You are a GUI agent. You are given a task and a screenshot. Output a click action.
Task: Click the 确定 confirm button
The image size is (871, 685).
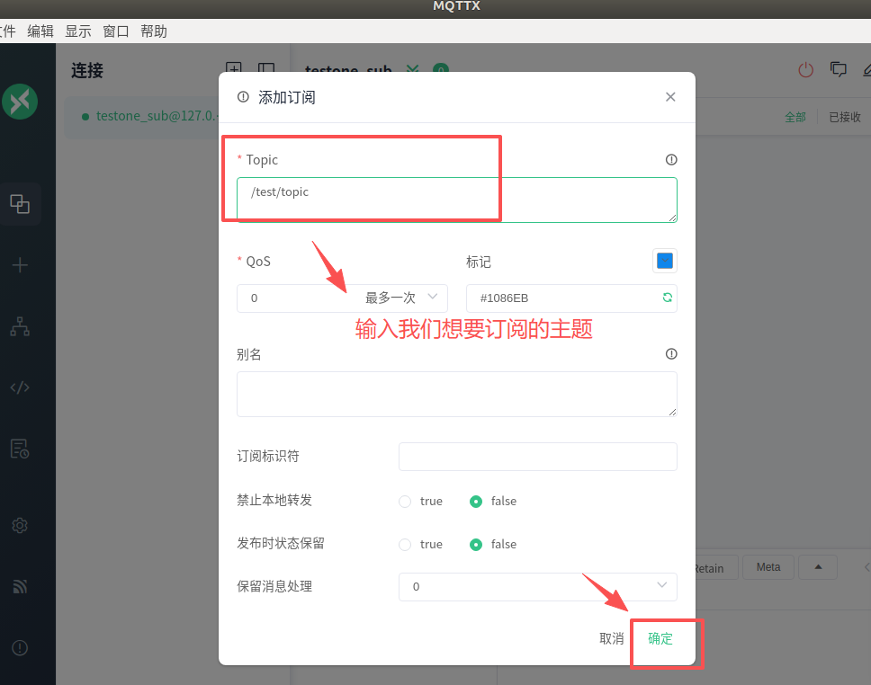coord(660,639)
